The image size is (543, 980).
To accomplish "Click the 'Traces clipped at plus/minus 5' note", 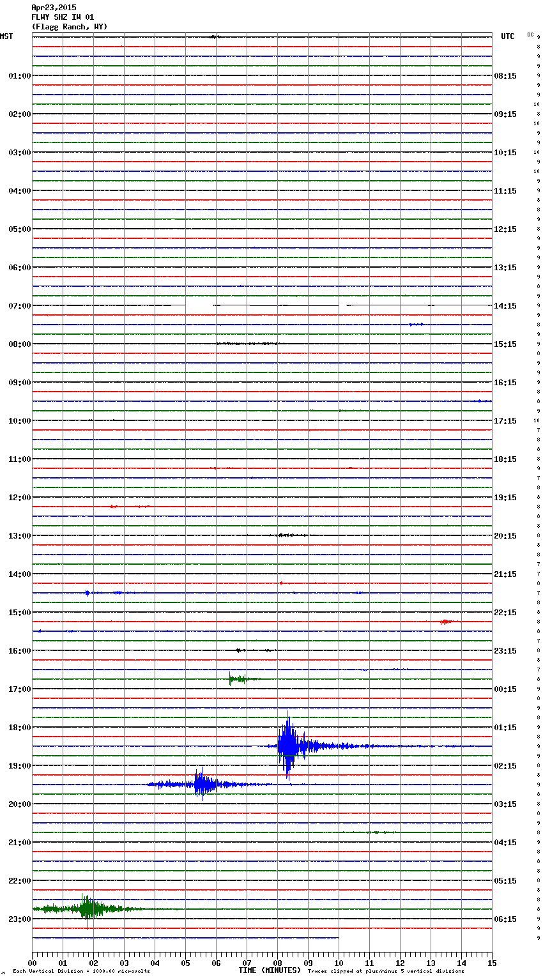I will [x=386, y=972].
